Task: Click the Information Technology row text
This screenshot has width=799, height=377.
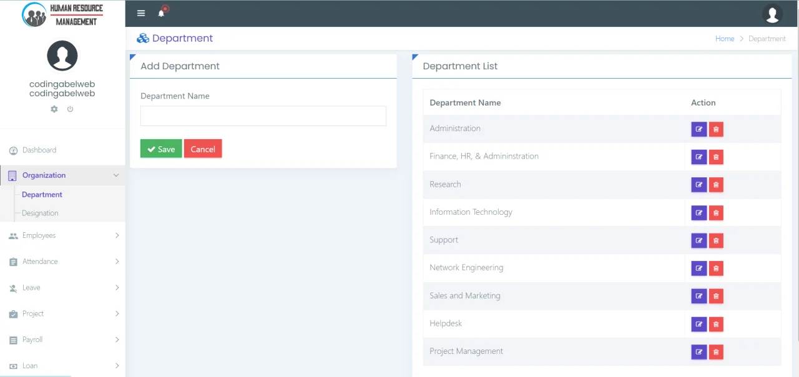Action: click(x=471, y=212)
